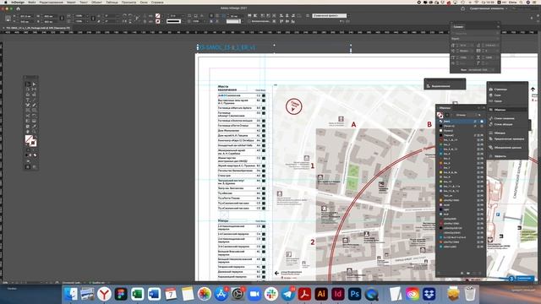Open Figma from the Dock
The height and width of the screenshot is (304, 541).
(x=121, y=294)
